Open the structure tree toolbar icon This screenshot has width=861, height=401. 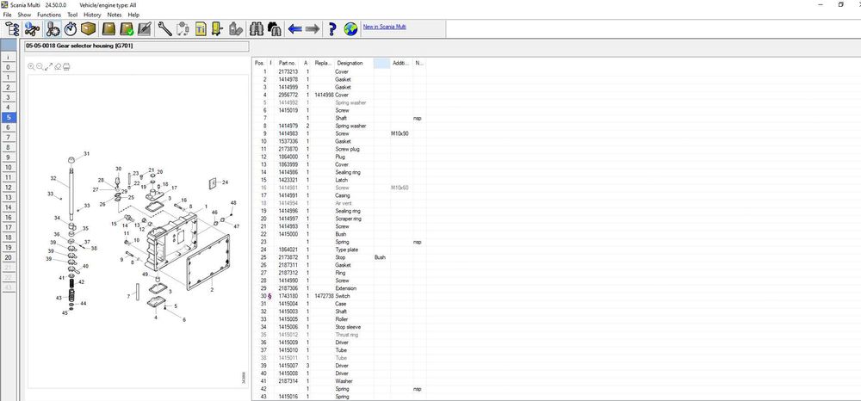12,28
